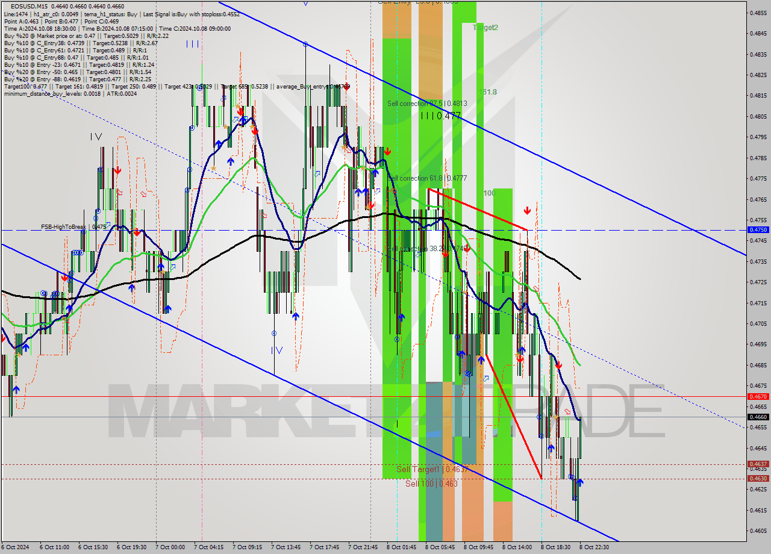Select 'Buy %20 @ Market price' line
771x554 pixels.
point(86,36)
